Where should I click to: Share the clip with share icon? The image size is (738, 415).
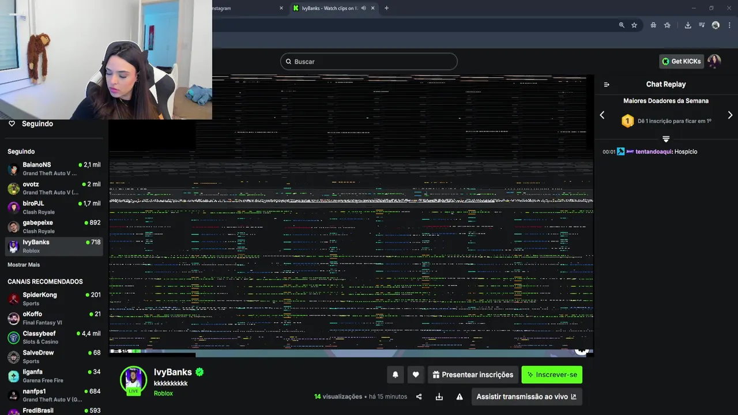[x=419, y=397]
